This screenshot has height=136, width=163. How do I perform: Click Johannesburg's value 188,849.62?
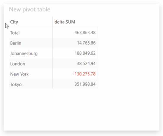click(x=85, y=53)
